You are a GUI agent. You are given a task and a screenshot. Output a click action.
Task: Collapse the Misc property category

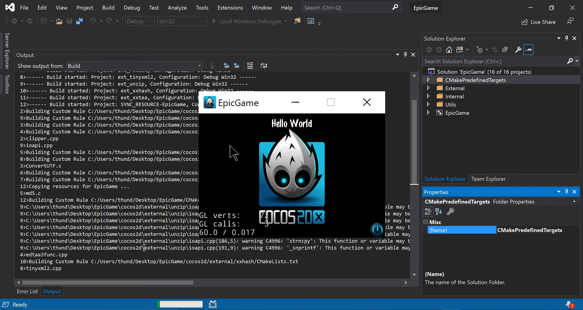[x=426, y=222]
